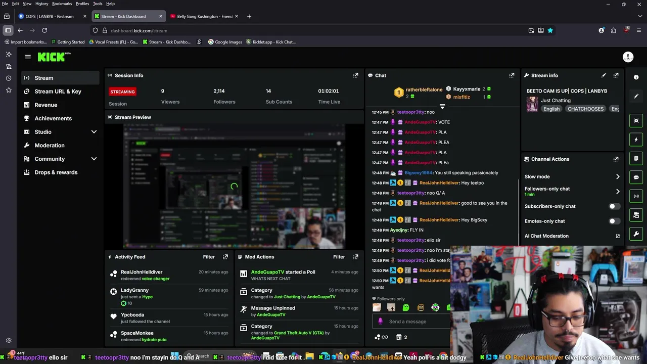
Task: Open the shop icon below chat input
Action: click(x=399, y=337)
